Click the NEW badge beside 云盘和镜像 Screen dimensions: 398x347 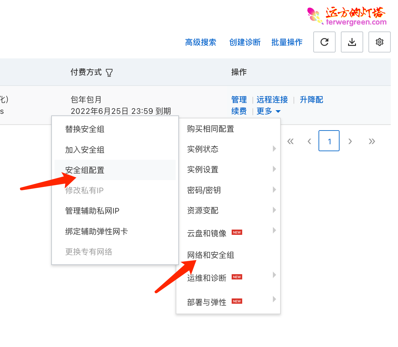click(237, 232)
